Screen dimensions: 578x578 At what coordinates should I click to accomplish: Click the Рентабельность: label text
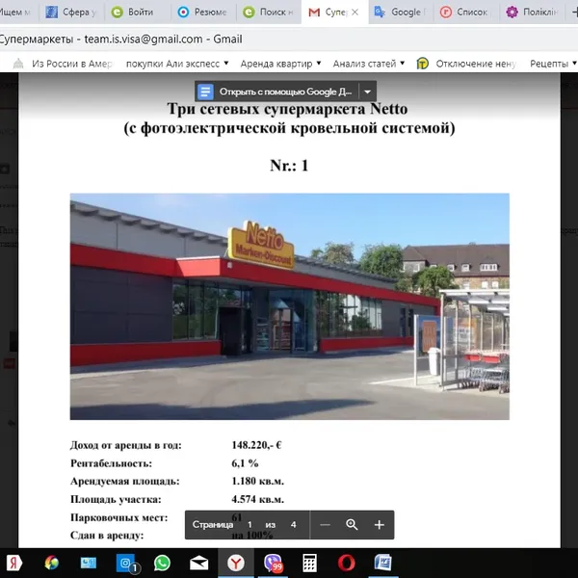[x=111, y=463]
